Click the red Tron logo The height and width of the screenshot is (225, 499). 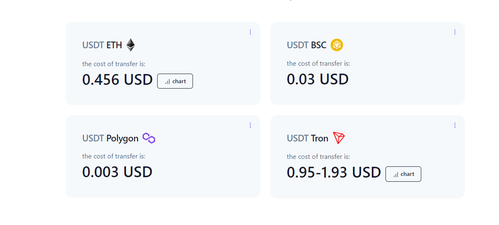[x=339, y=138]
